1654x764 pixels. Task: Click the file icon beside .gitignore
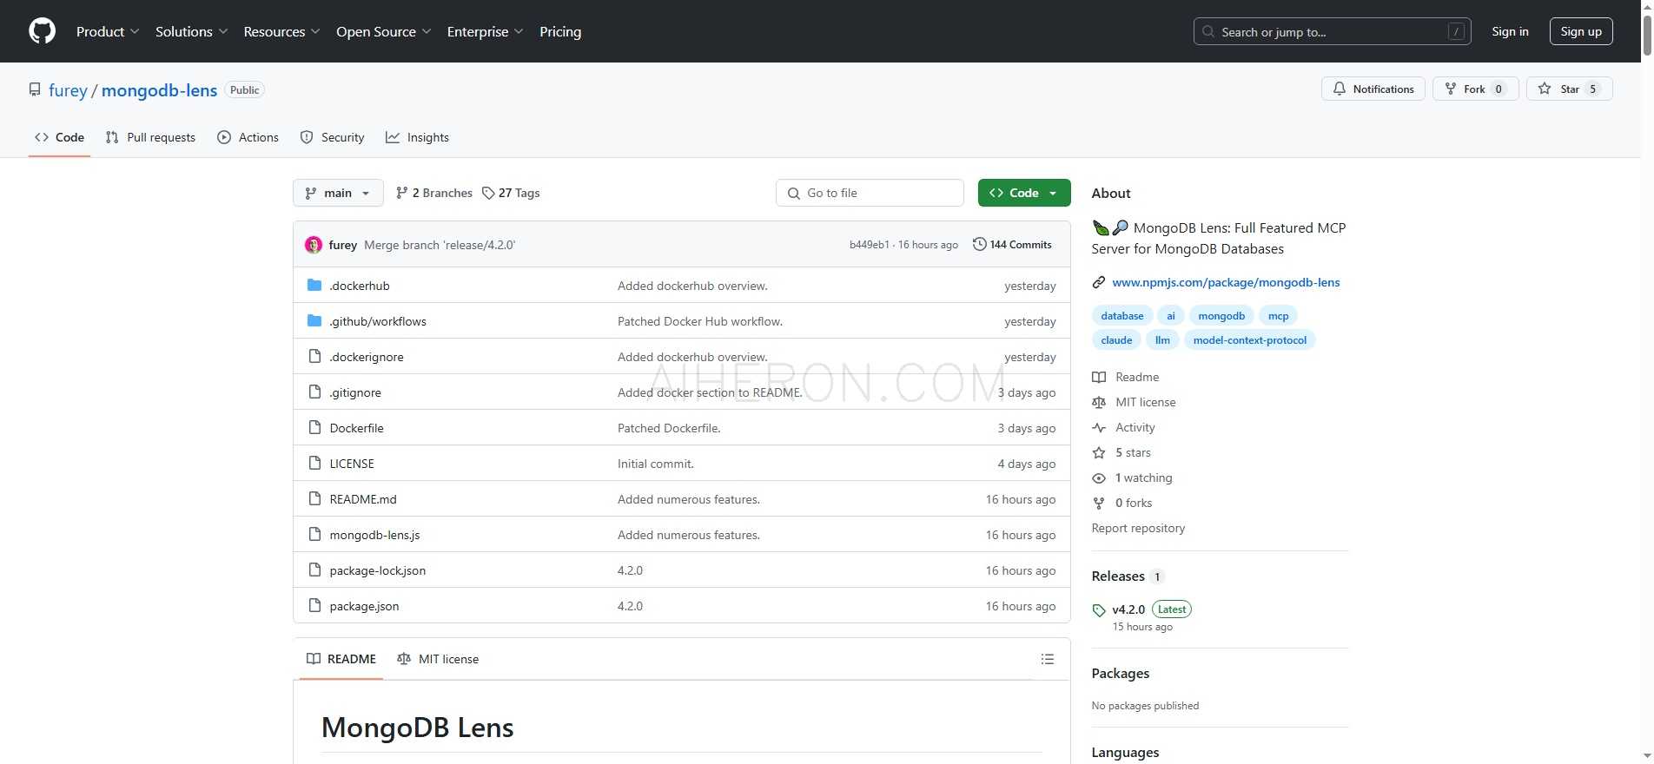(314, 392)
